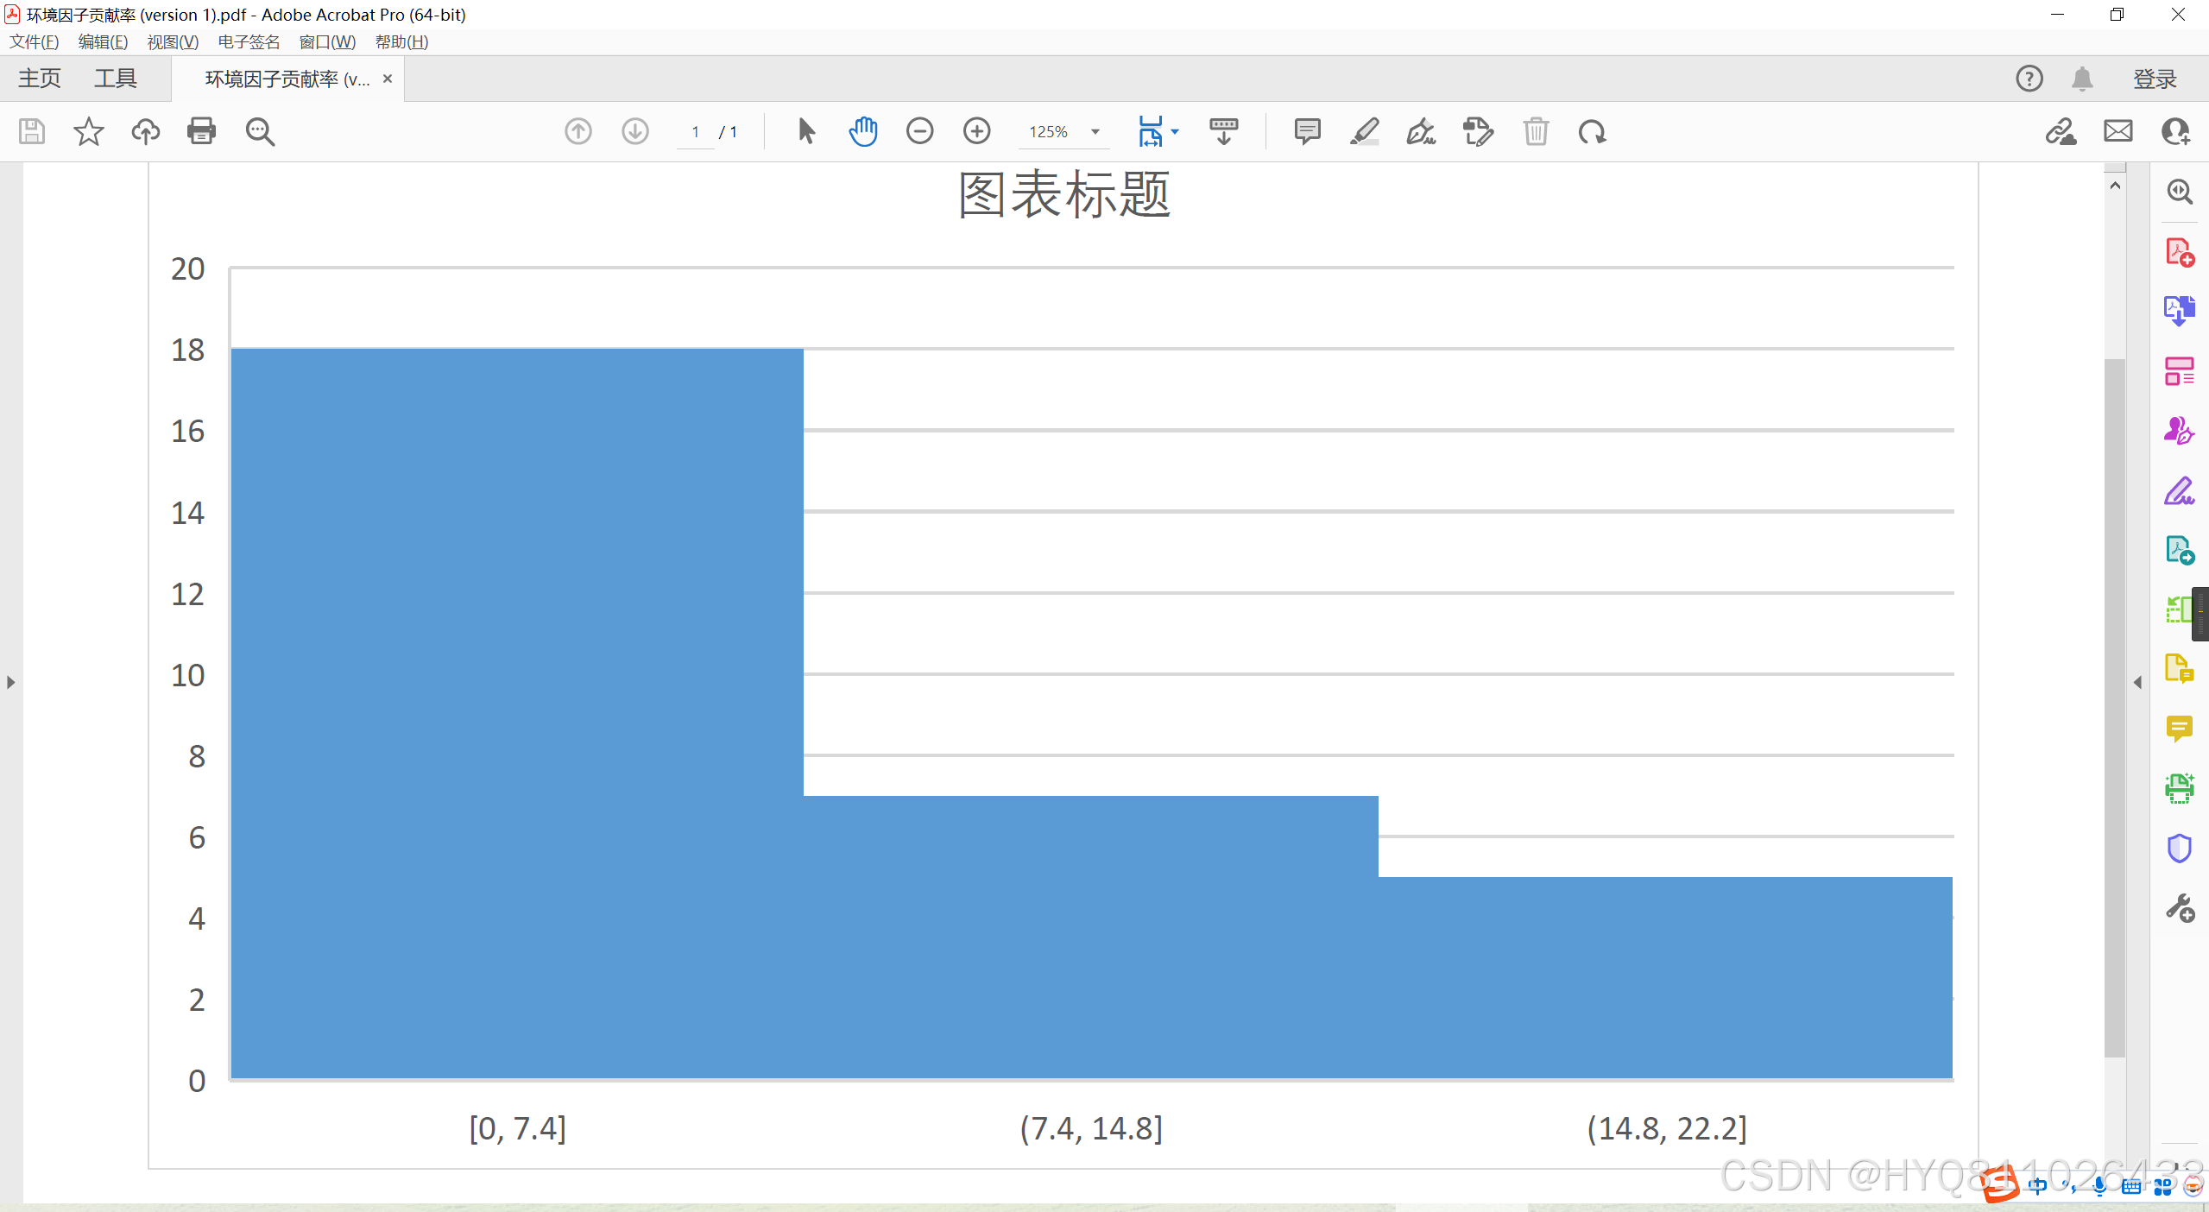This screenshot has width=2209, height=1212.
Task: Click the zoom out minus icon
Action: (x=919, y=131)
